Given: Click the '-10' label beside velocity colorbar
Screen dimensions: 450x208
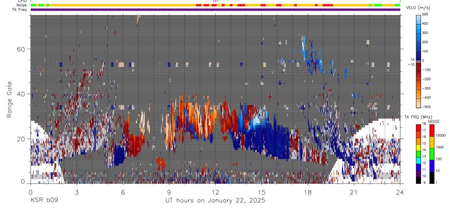Looking at the screenshot, I should click(411, 64).
